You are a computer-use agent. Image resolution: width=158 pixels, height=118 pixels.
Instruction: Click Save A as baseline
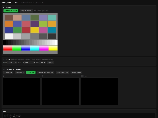point(46,72)
